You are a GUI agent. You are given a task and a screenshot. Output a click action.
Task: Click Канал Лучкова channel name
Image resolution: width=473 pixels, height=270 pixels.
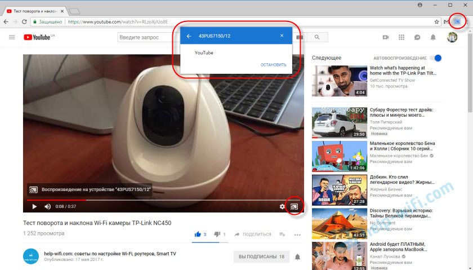[x=385, y=256]
